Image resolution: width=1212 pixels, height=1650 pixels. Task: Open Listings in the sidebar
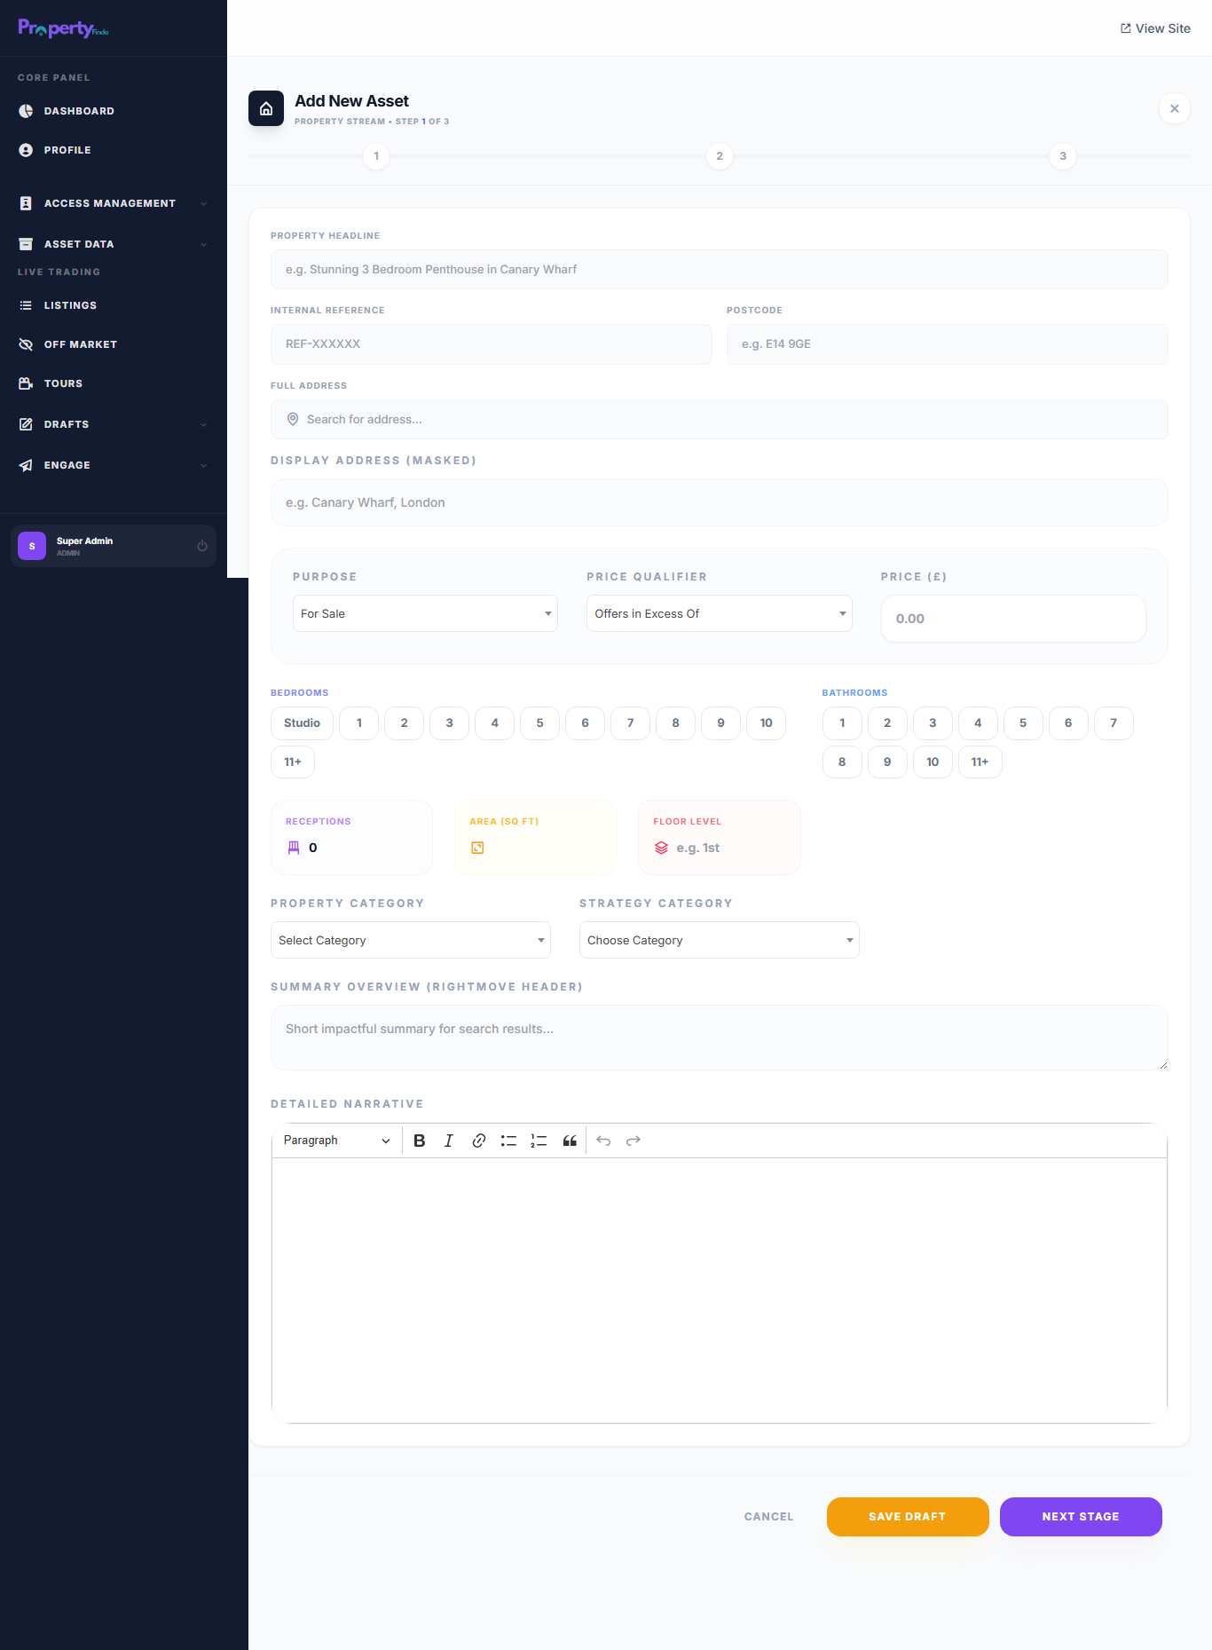tap(70, 305)
